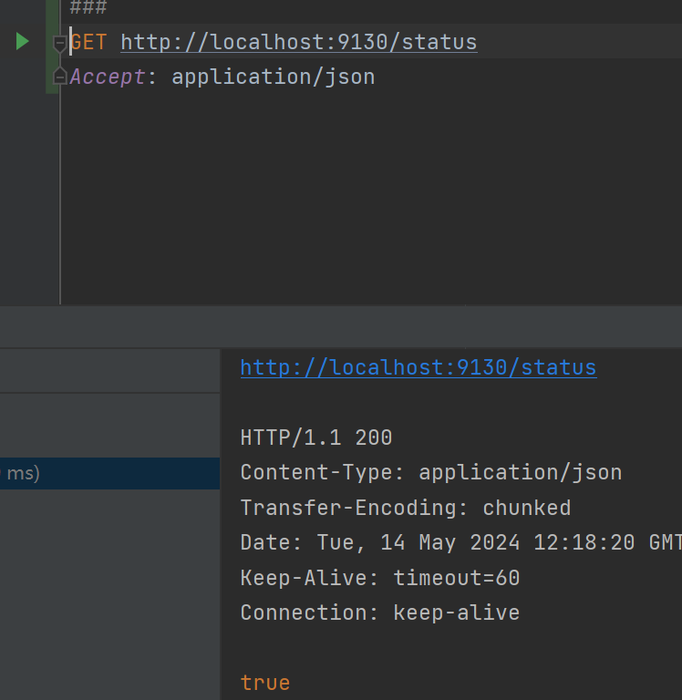Run the GET status request

coord(22,42)
